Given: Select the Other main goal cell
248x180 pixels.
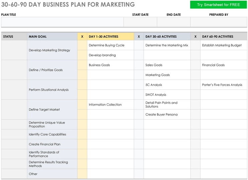Looking at the screenshot, I should click(x=52, y=174).
